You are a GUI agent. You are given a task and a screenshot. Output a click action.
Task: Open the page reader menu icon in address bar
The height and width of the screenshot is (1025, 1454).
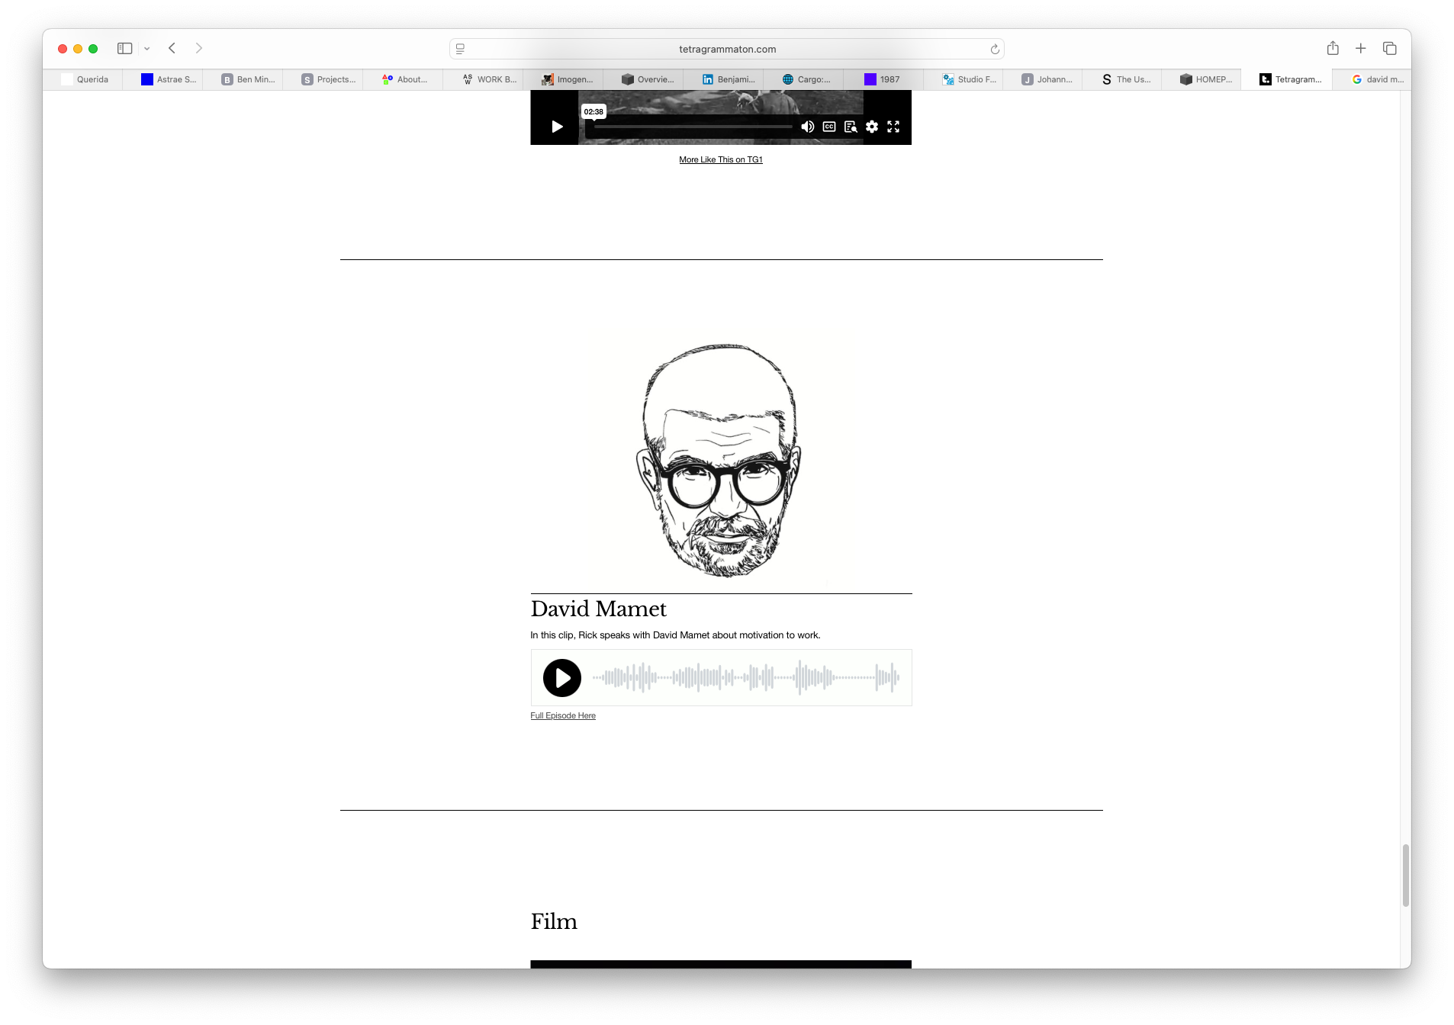click(460, 49)
